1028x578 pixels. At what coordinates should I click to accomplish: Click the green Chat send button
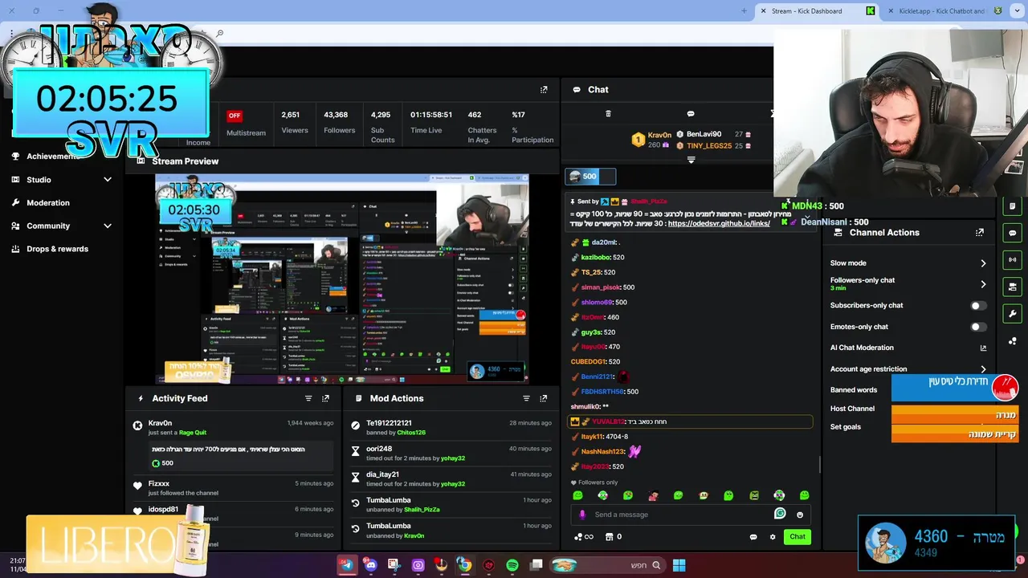tap(798, 537)
